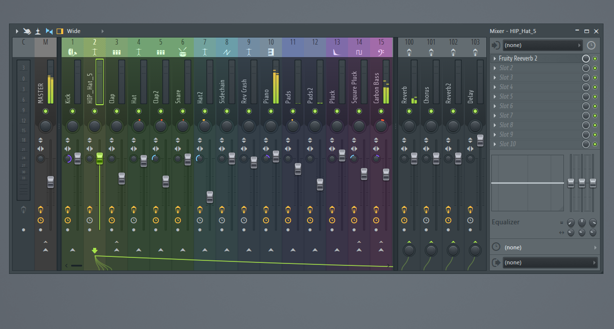Click the orange extra mixer properties icon
The width and height of the screenshot is (614, 329).
tap(60, 31)
